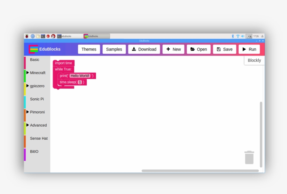This screenshot has height=194, width=287.
Task: Expand the Minecraft category arrow
Action: (28, 73)
